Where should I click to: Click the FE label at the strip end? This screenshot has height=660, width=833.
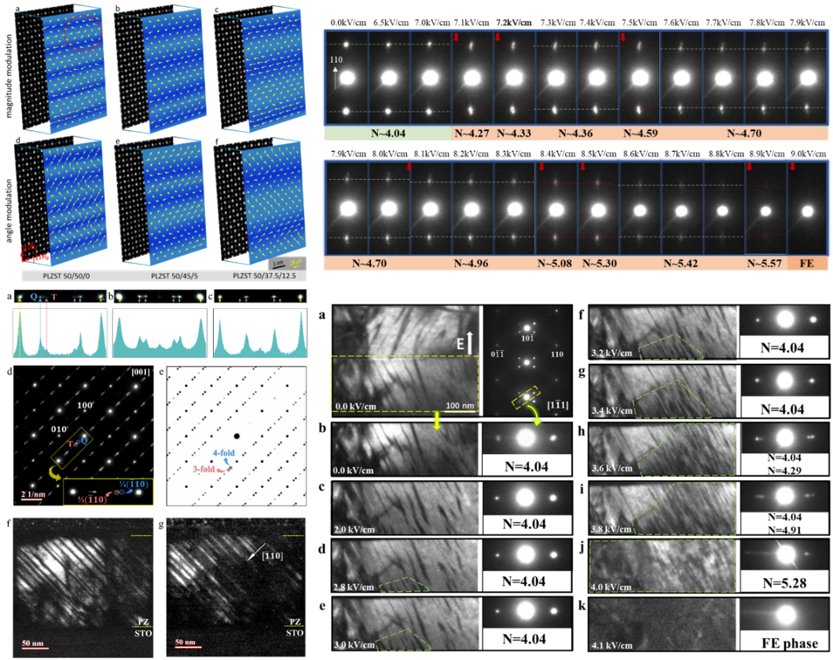tap(807, 264)
